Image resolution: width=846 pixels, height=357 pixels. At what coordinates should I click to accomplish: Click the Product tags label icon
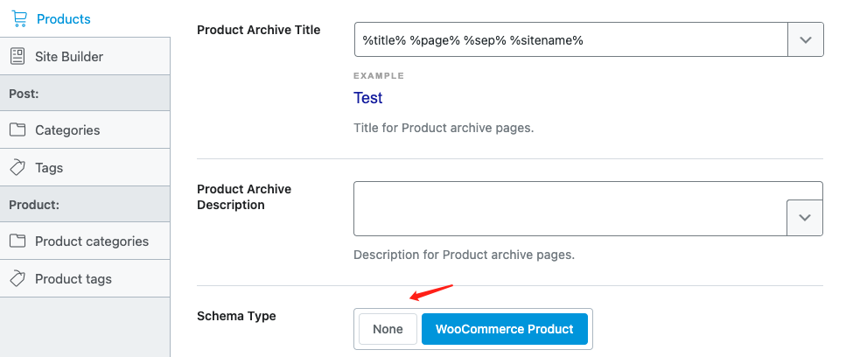(17, 279)
